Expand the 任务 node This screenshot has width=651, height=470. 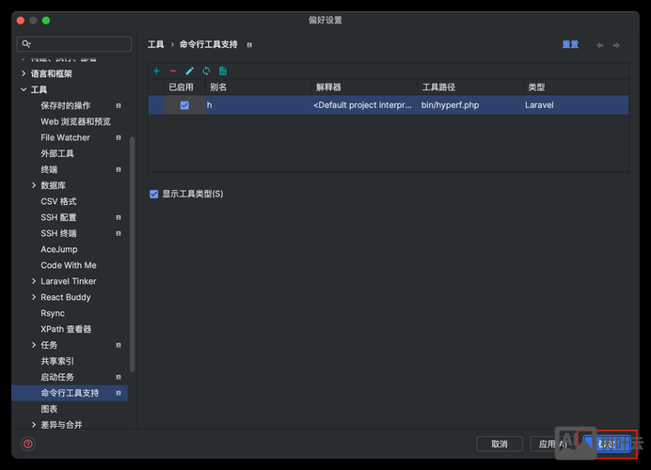(x=34, y=345)
